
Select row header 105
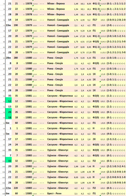[x=4, y=178]
